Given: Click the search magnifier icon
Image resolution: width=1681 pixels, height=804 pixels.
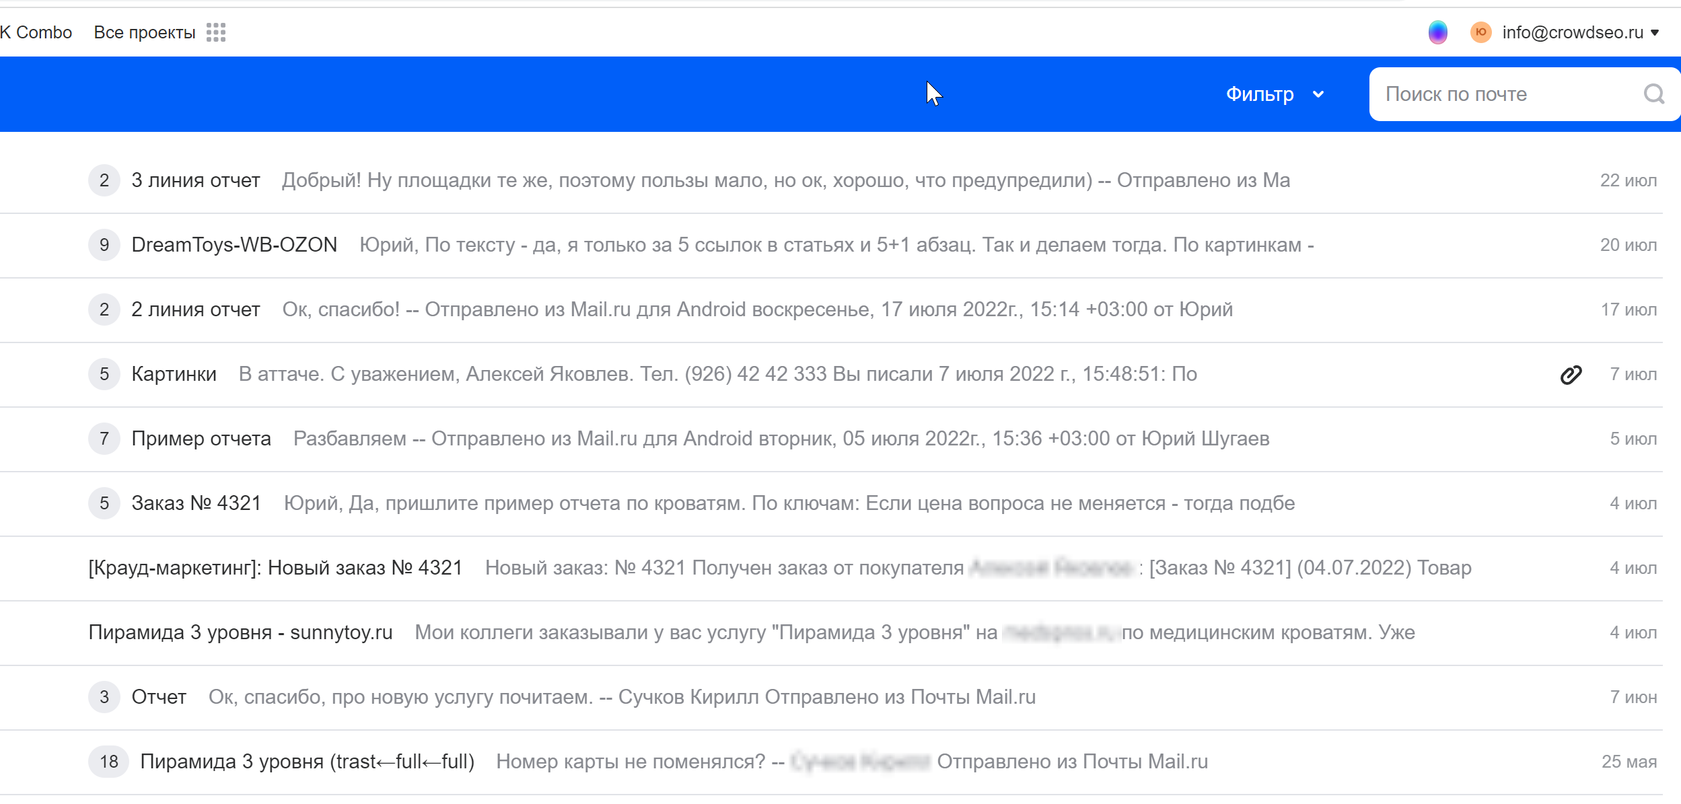Looking at the screenshot, I should tap(1653, 94).
